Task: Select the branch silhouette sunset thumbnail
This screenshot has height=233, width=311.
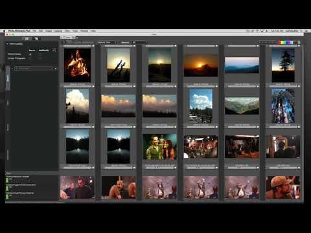Action: click(119, 65)
